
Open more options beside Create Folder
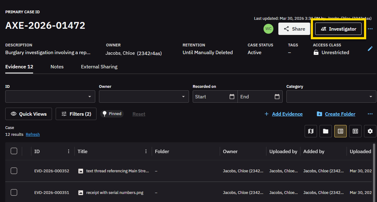370,114
